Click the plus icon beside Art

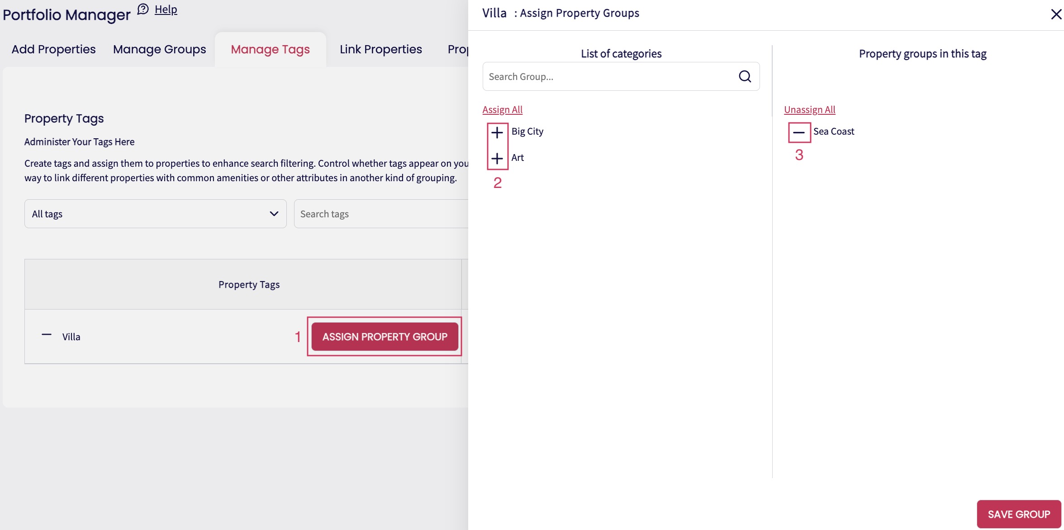coord(497,158)
